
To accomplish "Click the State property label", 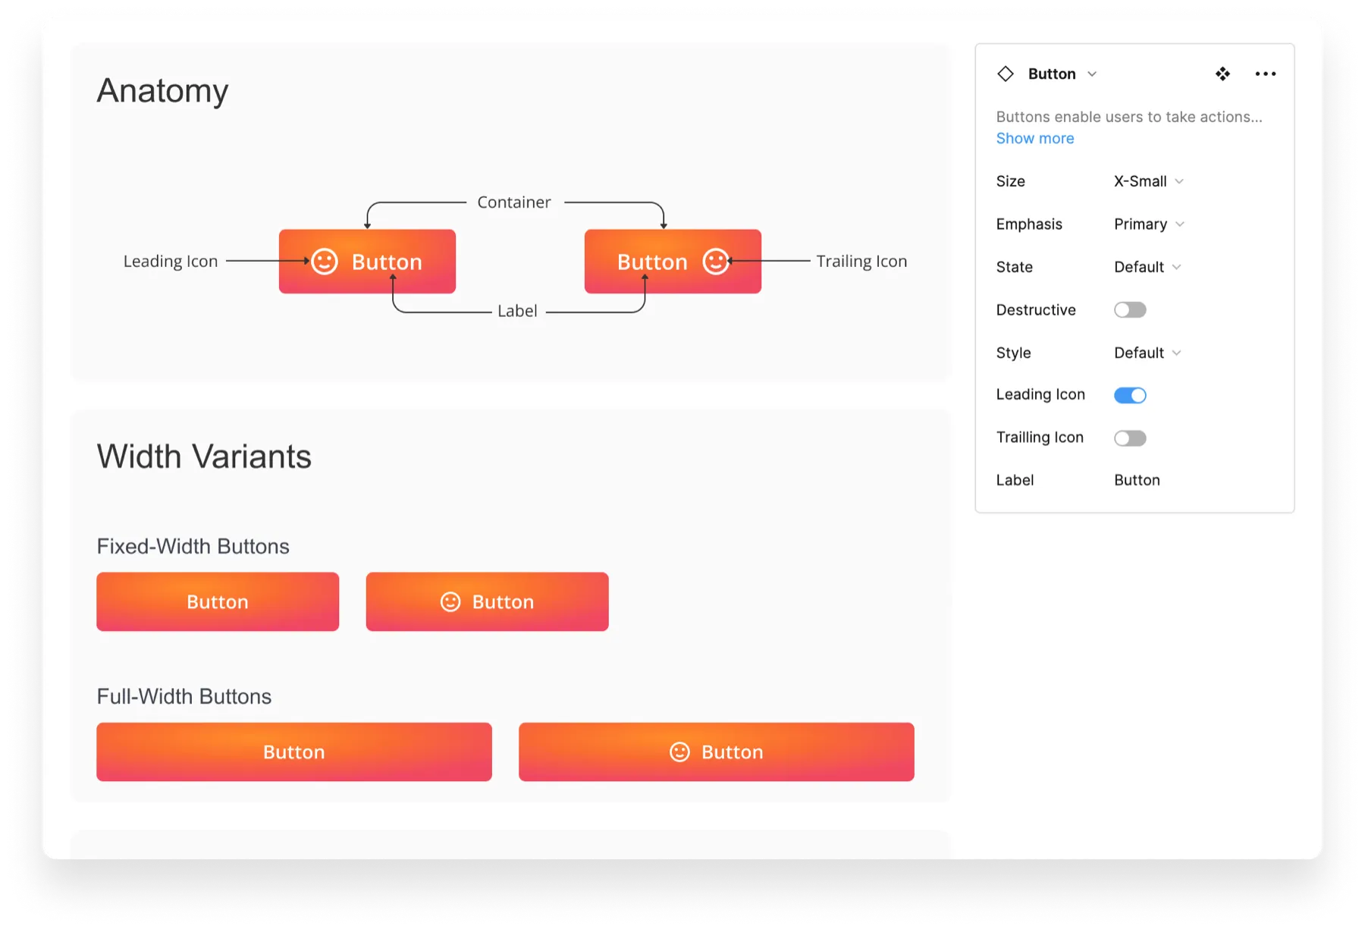I will [x=1015, y=267].
